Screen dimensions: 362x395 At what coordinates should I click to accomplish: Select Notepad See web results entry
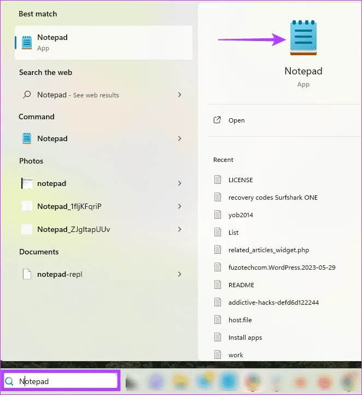(103, 95)
